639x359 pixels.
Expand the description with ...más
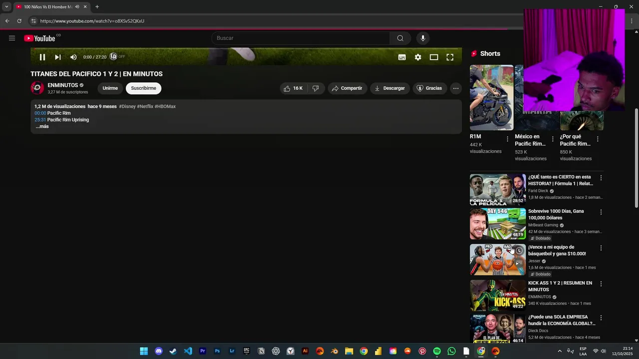(42, 127)
